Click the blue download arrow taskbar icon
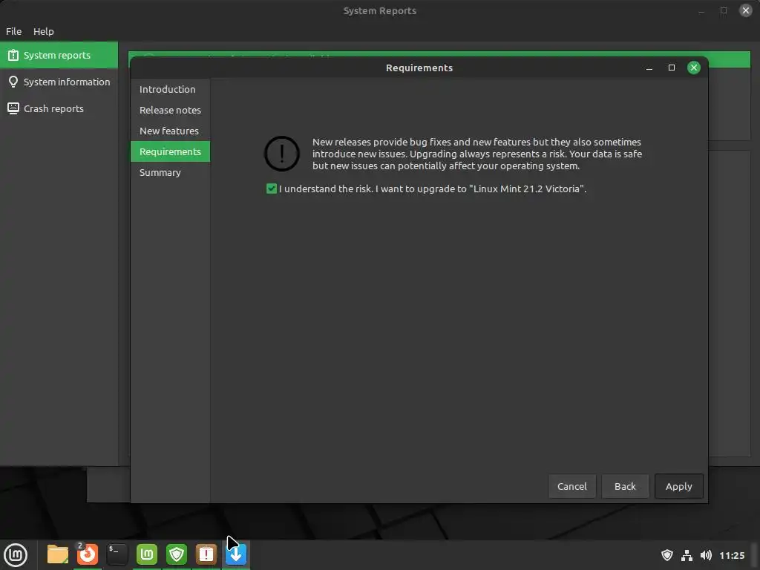The height and width of the screenshot is (570, 760). 236,554
